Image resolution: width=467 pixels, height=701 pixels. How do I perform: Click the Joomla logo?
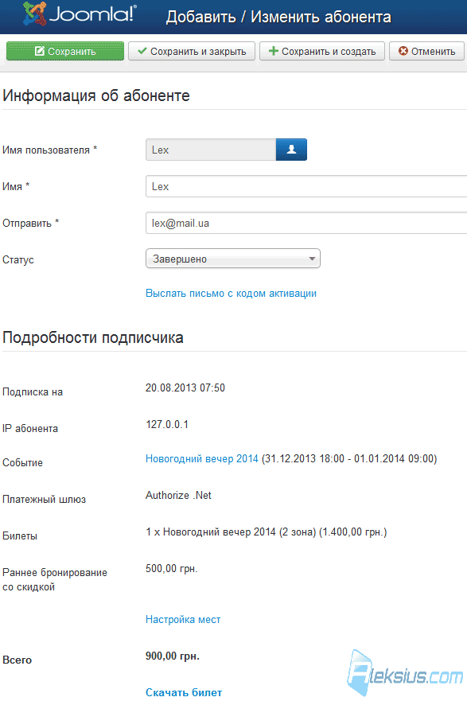(x=80, y=14)
